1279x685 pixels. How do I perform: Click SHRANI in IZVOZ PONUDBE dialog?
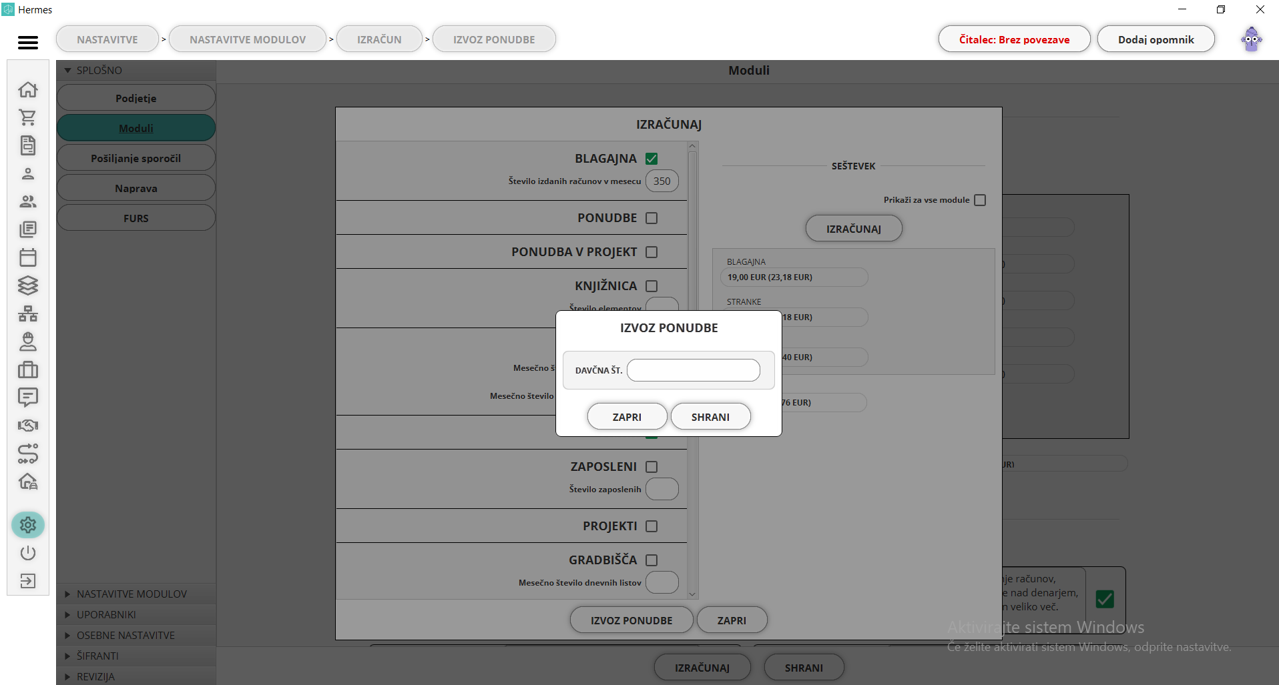point(710,417)
